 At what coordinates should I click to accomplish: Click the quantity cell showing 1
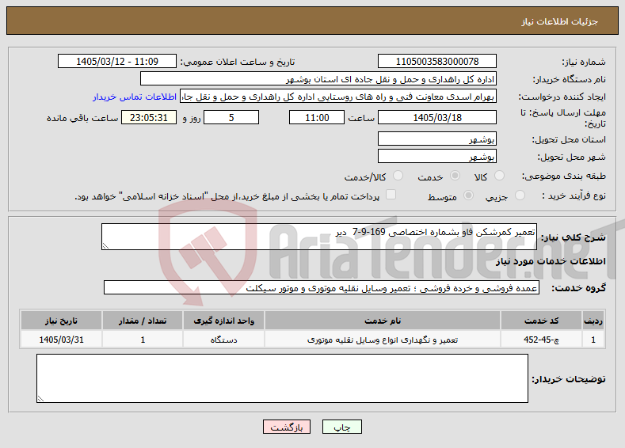(143, 340)
